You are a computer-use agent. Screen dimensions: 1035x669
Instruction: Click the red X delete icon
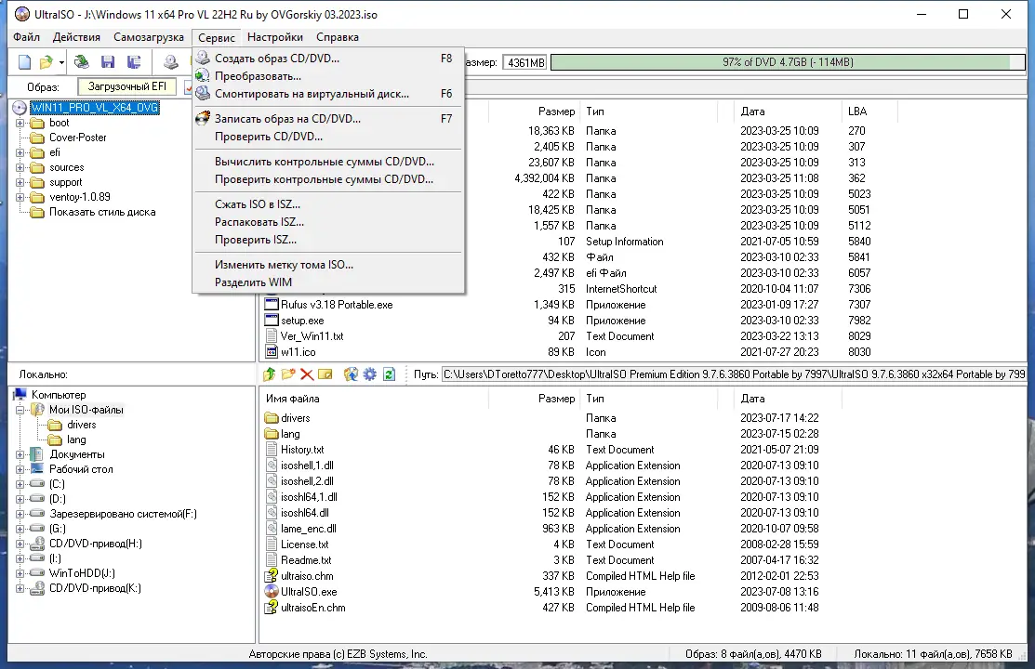coord(306,374)
